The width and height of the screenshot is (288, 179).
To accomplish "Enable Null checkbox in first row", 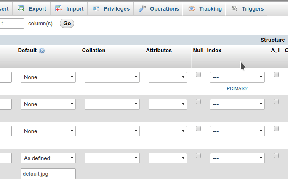I will click(198, 75).
